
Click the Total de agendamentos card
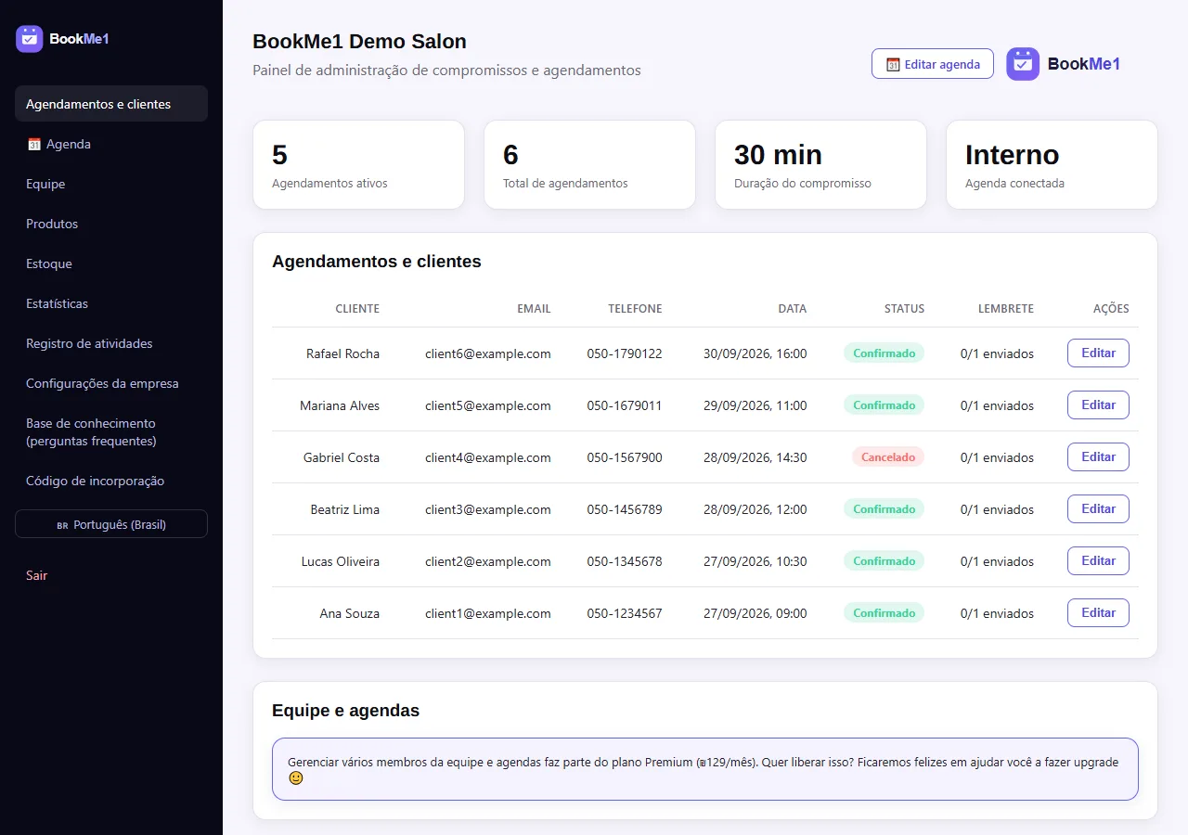(x=589, y=164)
